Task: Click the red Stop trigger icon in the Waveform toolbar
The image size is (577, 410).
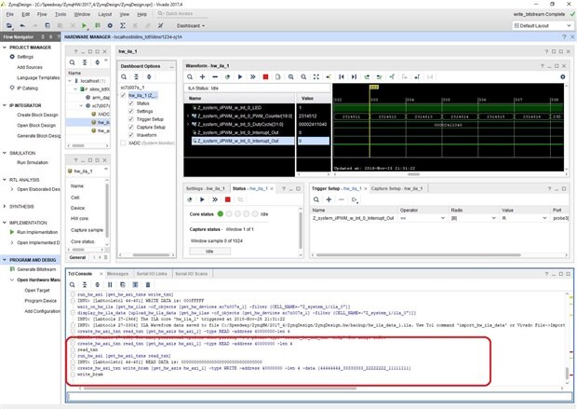Action: [x=265, y=76]
